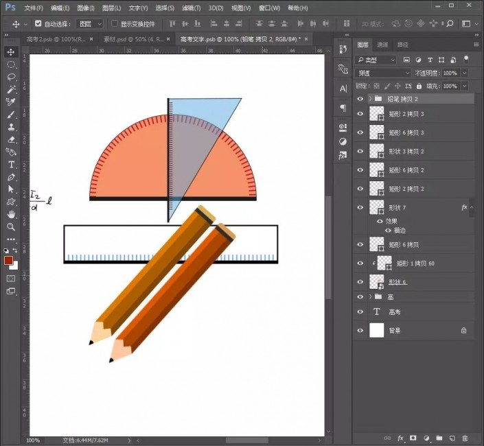This screenshot has height=446, width=484.
Task: Hide the 形状 7 layer
Action: (360, 207)
